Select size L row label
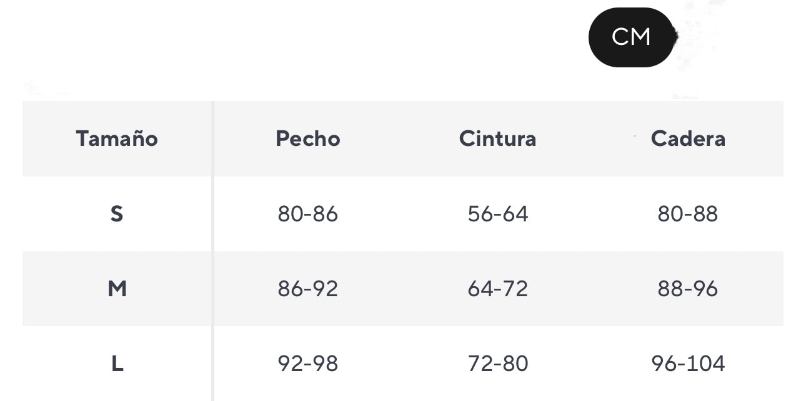 click(x=117, y=364)
